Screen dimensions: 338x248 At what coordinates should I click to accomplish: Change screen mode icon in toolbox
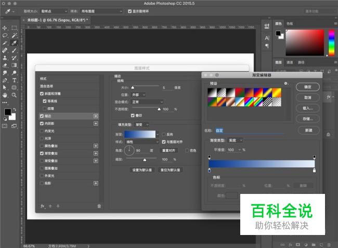(14, 126)
